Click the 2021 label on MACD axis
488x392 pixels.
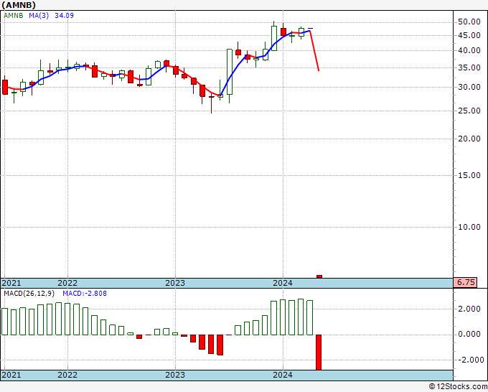tap(11, 375)
